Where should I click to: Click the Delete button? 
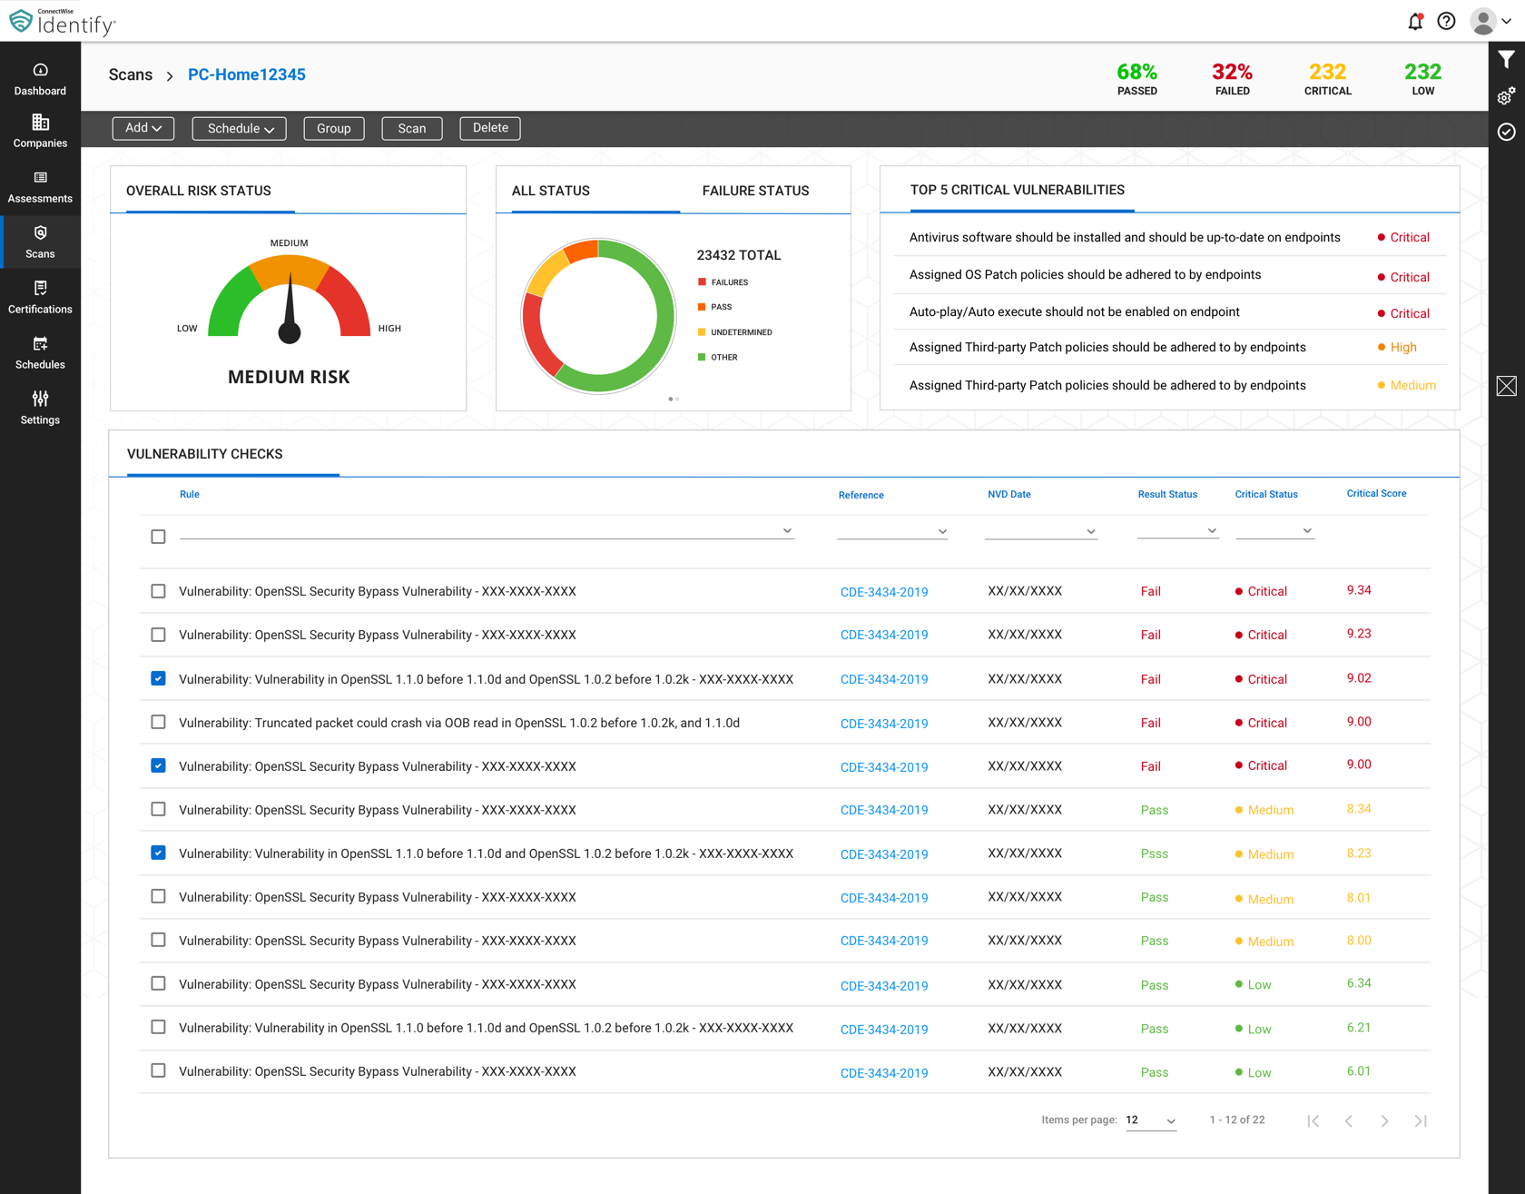click(x=490, y=128)
